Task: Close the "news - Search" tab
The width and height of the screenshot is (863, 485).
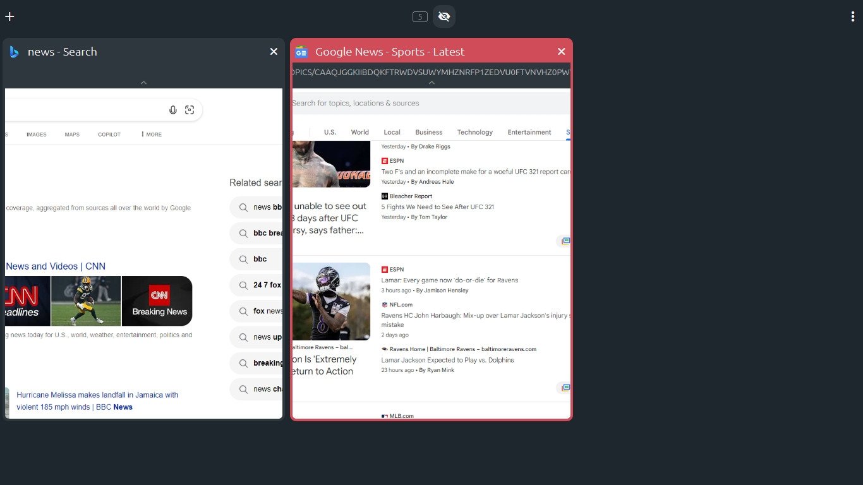Action: (x=274, y=52)
